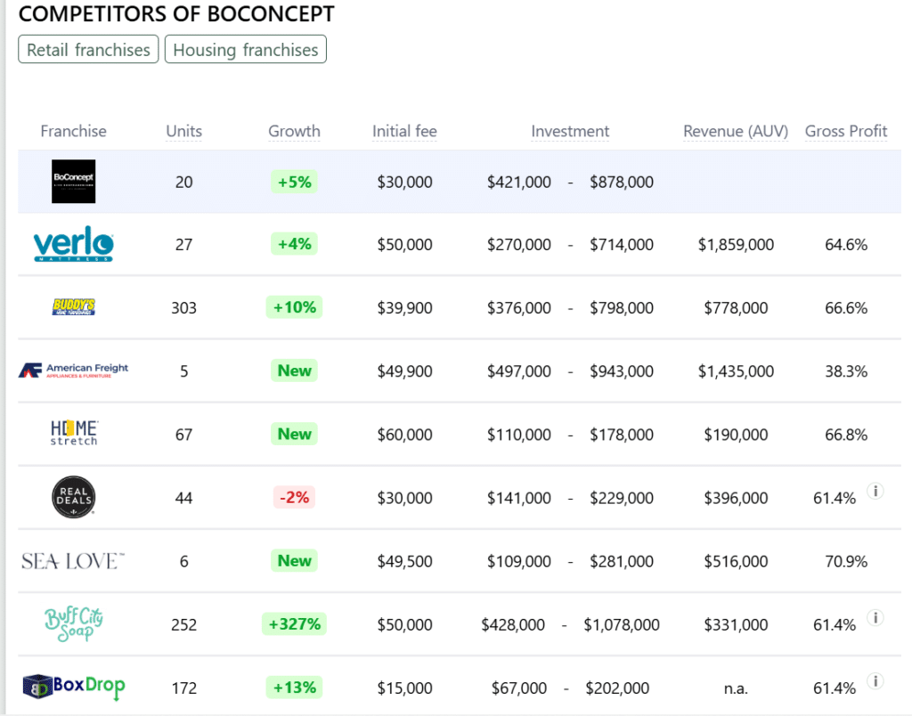Open the Buff City Soap logo

(74, 624)
